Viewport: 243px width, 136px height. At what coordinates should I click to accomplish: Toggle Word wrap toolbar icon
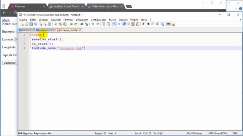[114, 24]
